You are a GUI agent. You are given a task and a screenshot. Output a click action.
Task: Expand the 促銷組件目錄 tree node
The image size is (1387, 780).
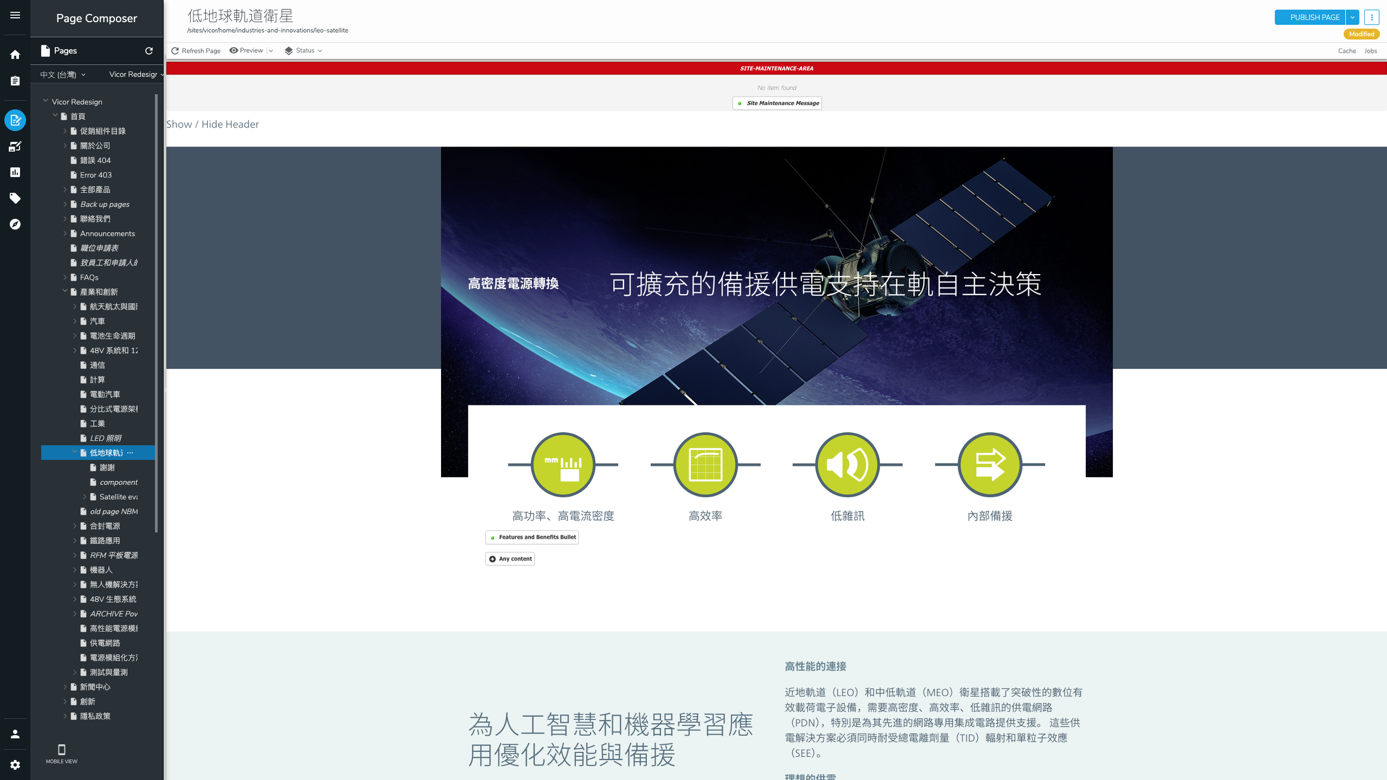click(x=65, y=131)
